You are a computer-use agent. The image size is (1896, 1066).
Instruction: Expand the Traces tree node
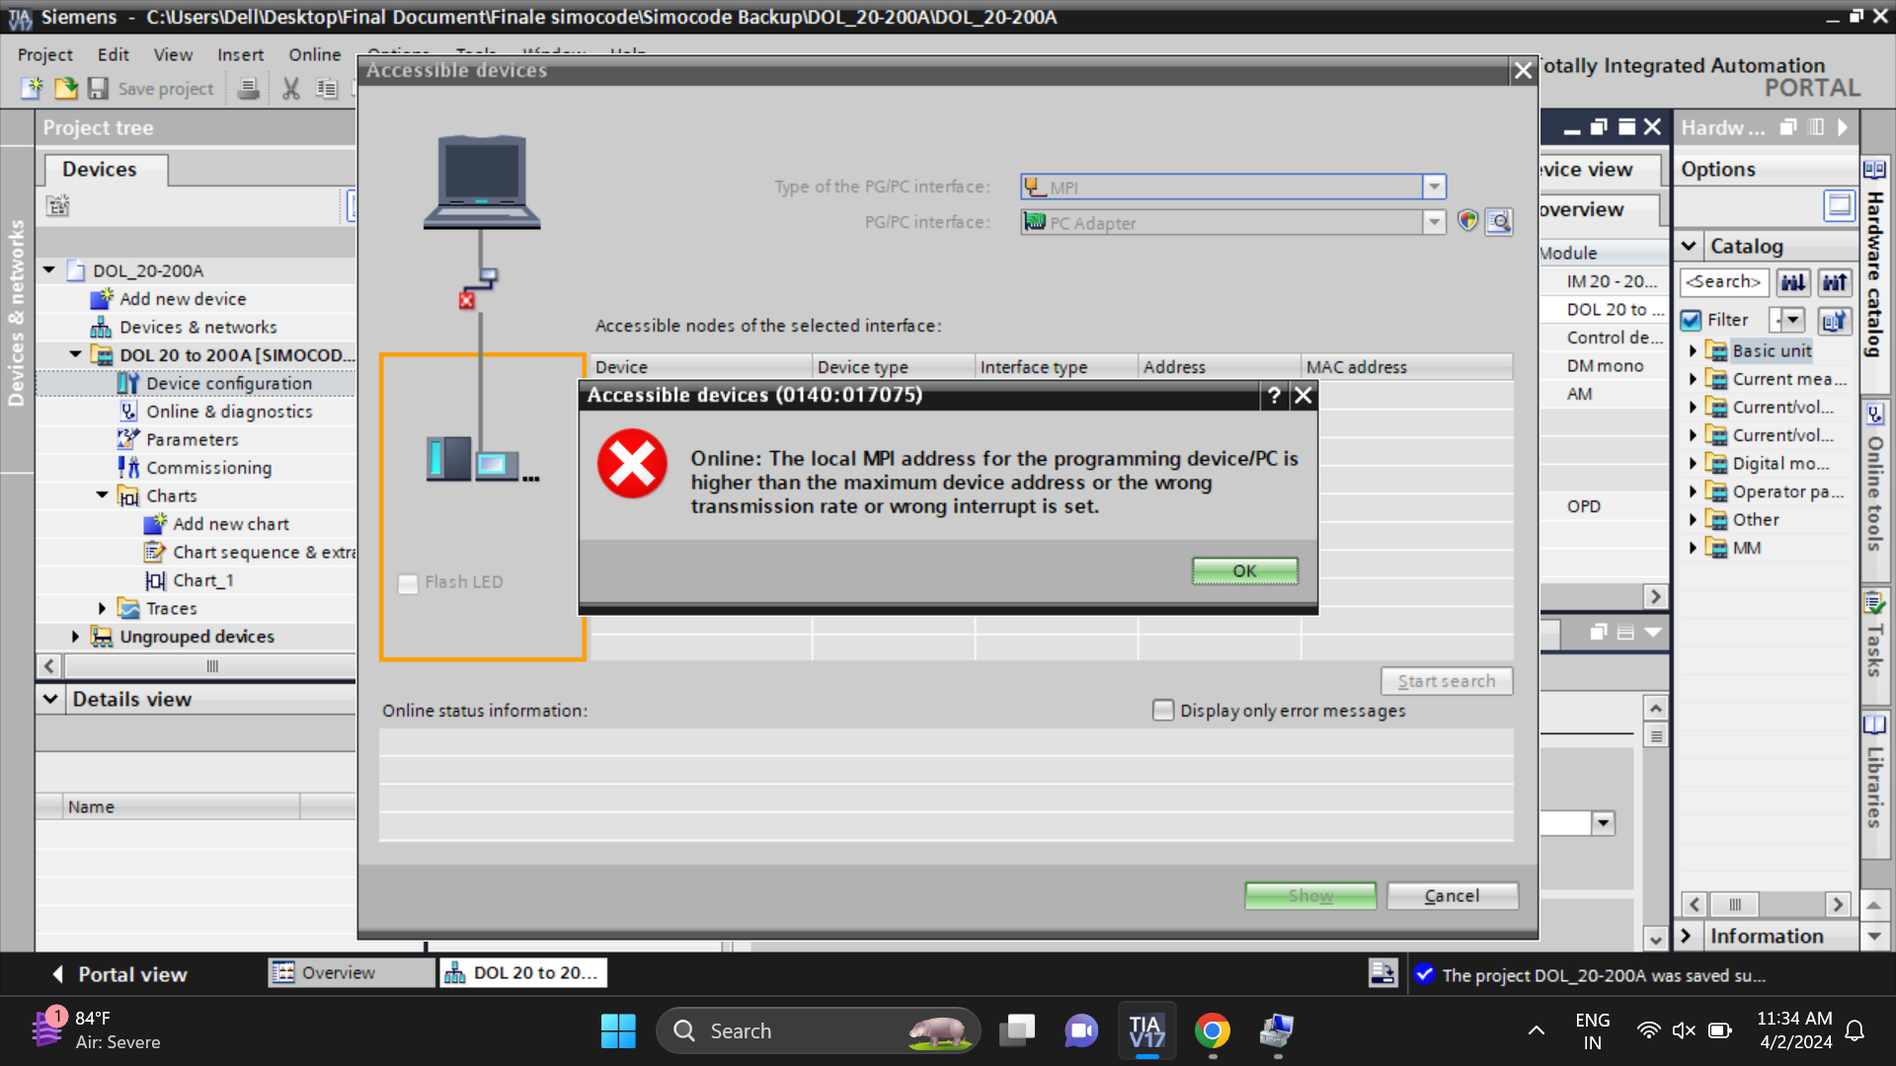pos(102,609)
